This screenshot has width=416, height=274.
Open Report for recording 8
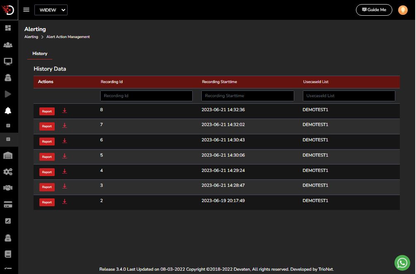tap(47, 112)
